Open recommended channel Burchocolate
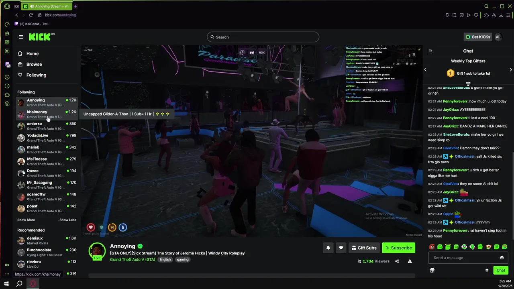This screenshot has width=514, height=289. 47,252
